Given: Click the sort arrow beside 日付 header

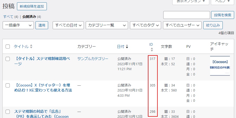Looking at the screenshot, I should (x=127, y=47).
